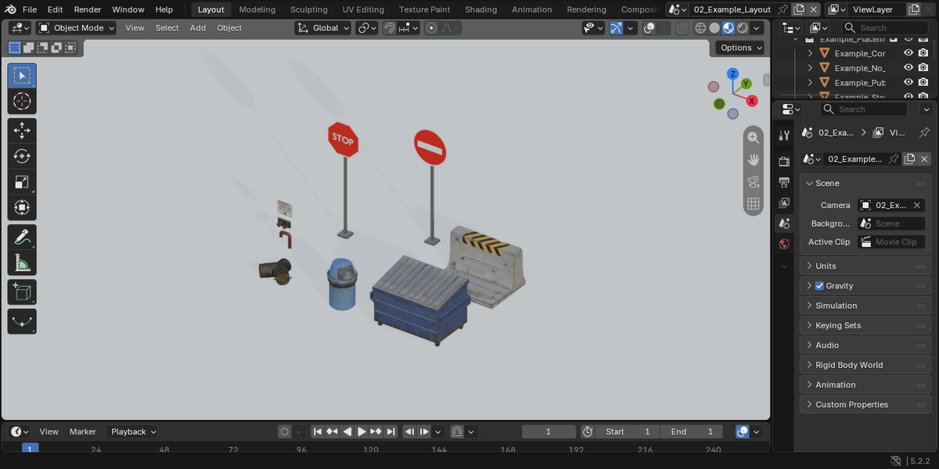Toggle viewport overlays
This screenshot has width=939, height=469.
tap(651, 27)
